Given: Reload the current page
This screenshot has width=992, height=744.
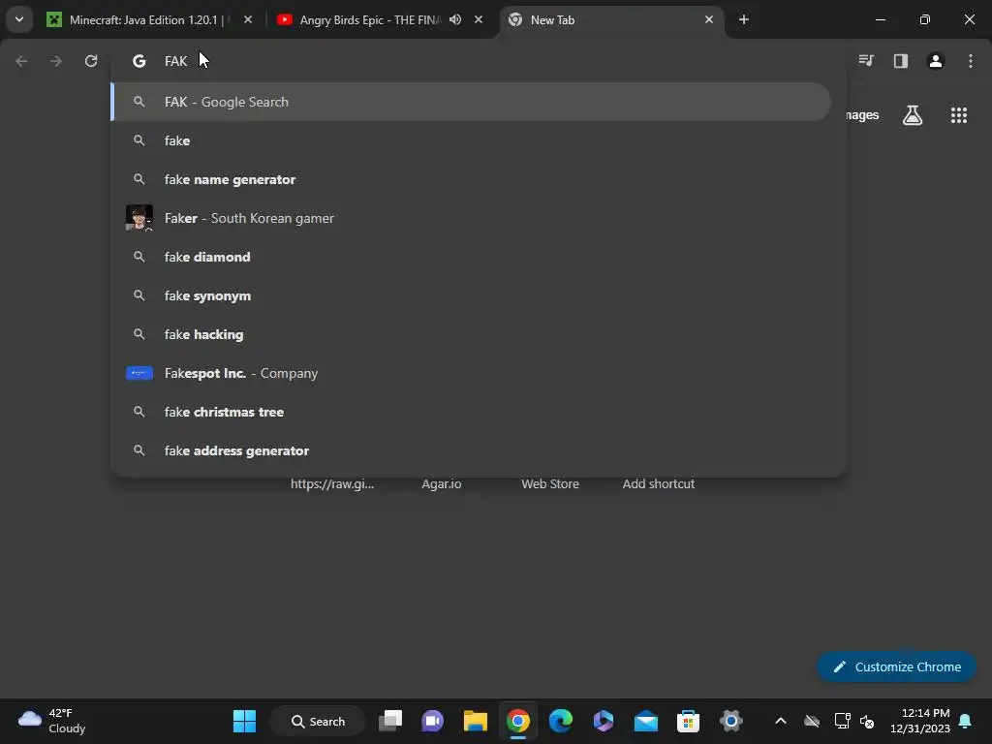Looking at the screenshot, I should point(91,61).
